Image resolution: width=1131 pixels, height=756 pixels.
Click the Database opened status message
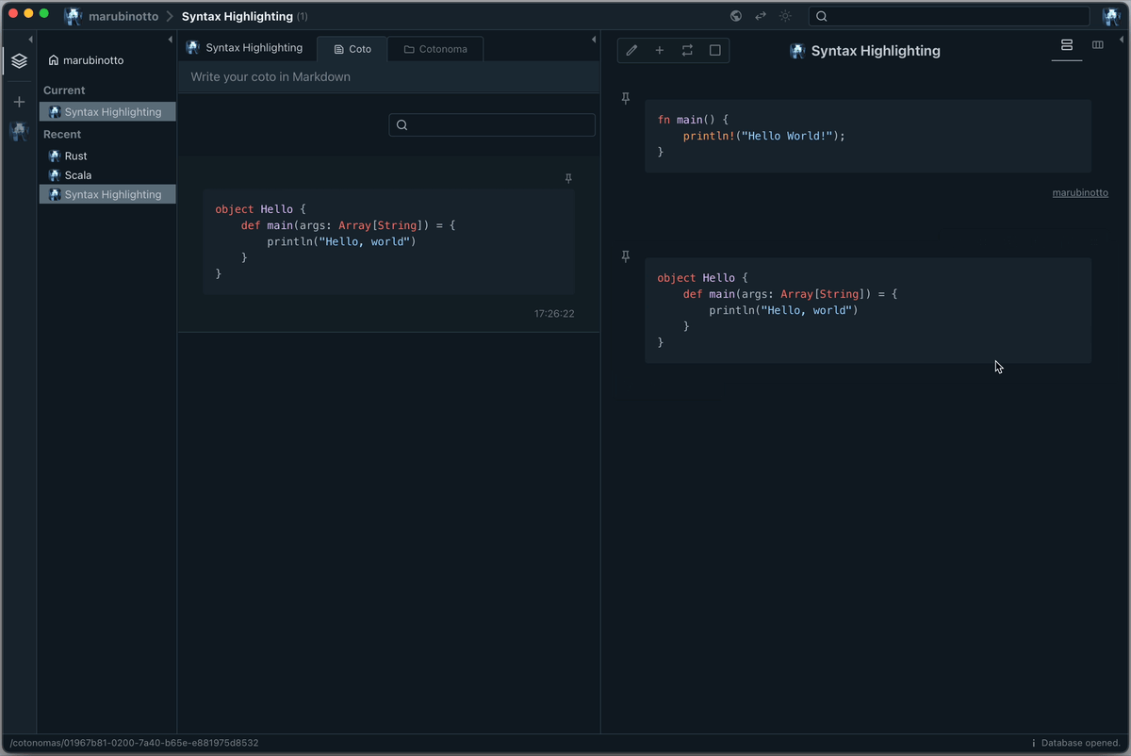pos(1080,743)
